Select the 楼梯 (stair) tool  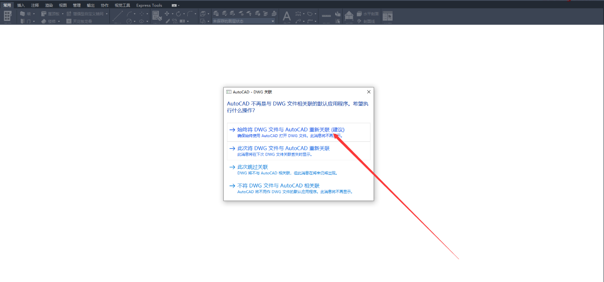point(48,21)
